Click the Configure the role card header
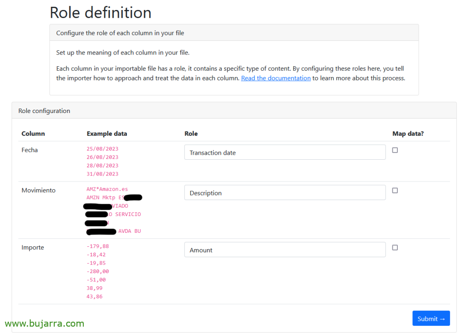This screenshot has height=333, width=464. [x=120, y=33]
